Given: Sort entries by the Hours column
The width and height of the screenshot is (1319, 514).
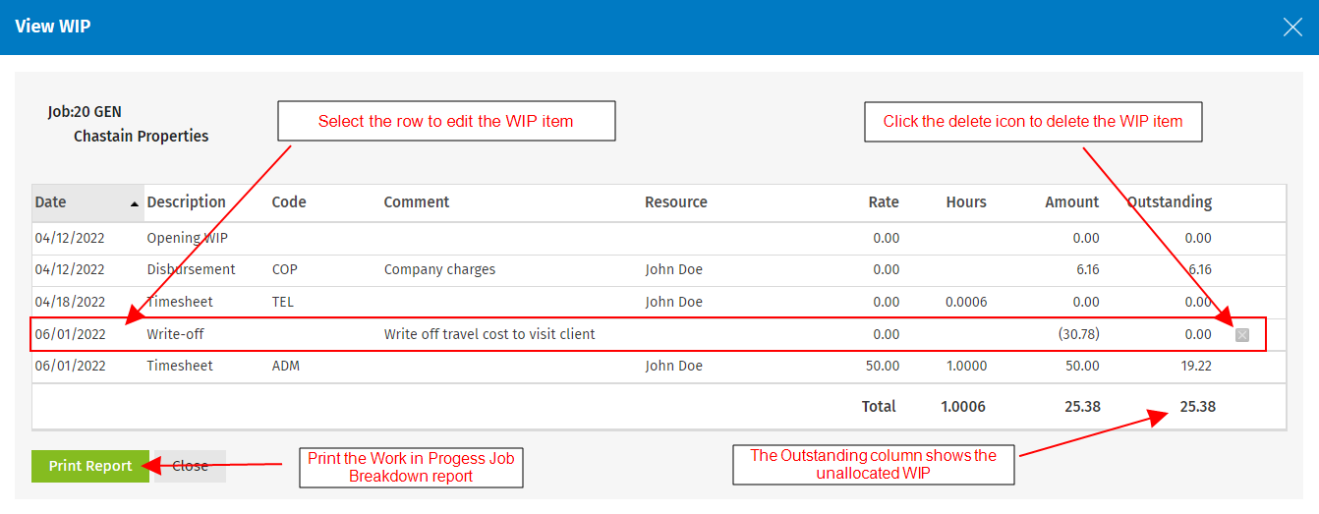Looking at the screenshot, I should 965,202.
